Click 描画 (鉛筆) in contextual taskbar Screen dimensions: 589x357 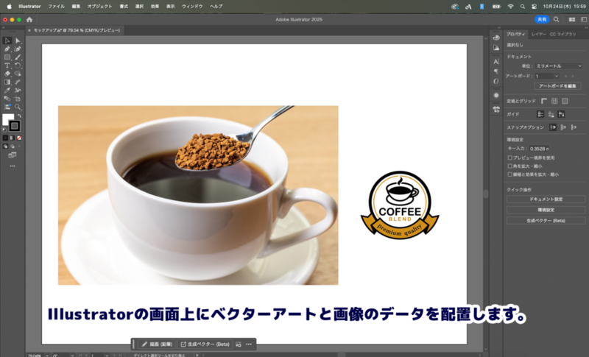[157, 344]
